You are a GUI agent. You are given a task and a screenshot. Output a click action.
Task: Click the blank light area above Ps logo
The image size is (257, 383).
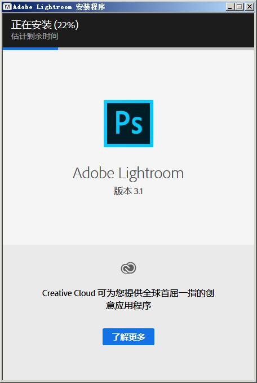click(128, 74)
